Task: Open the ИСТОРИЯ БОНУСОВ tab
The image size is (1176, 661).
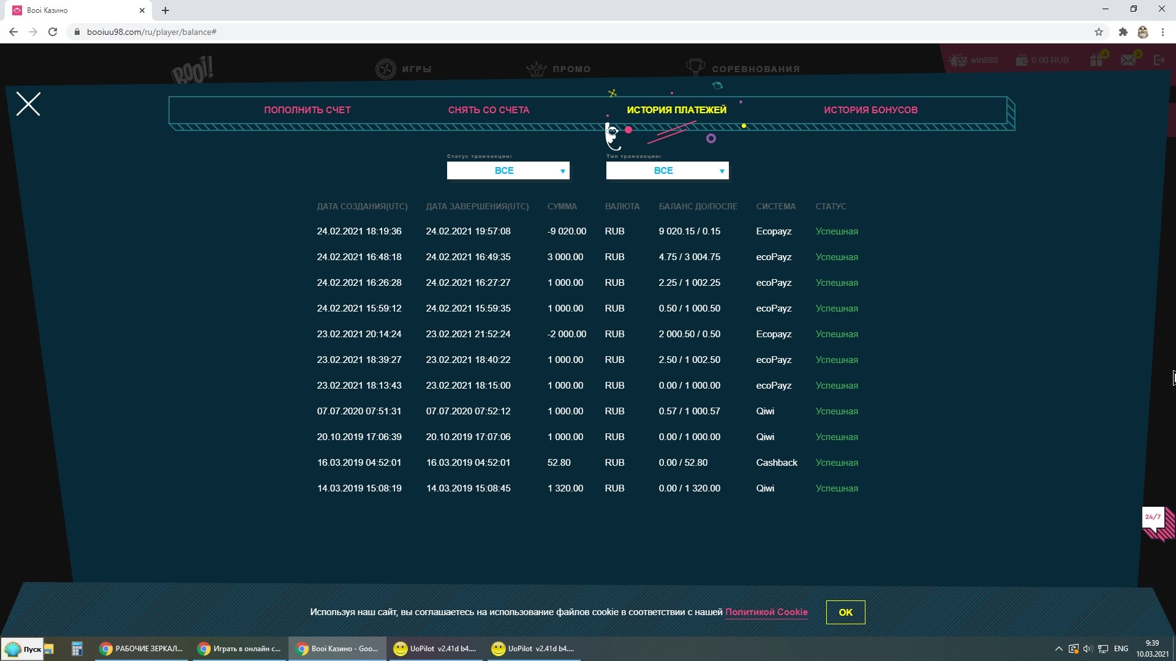Action: (870, 110)
